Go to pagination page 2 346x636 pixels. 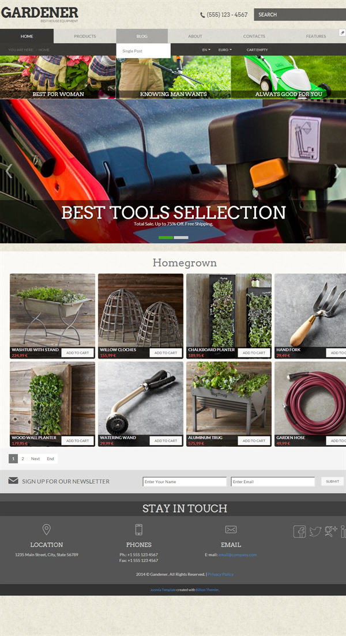pyautogui.click(x=22, y=459)
